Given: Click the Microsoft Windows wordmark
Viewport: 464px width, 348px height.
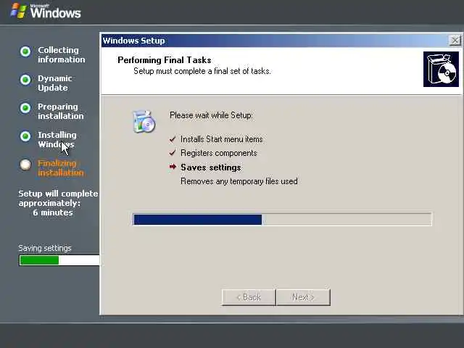Looking at the screenshot, I should pyautogui.click(x=55, y=12).
